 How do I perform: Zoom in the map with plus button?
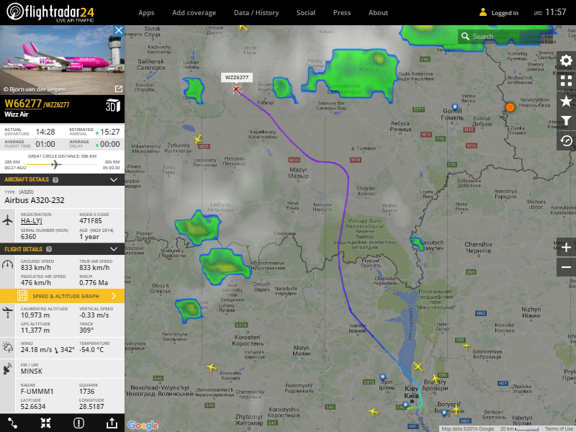pos(566,248)
